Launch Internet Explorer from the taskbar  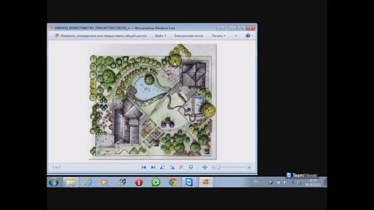point(88,183)
